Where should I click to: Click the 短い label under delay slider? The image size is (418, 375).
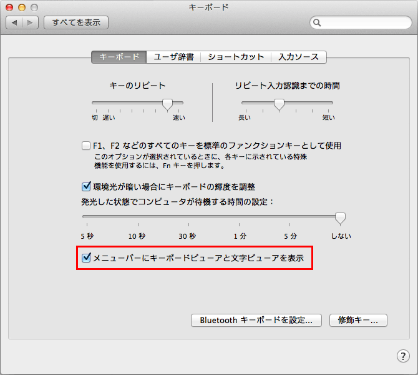pyautogui.click(x=328, y=117)
